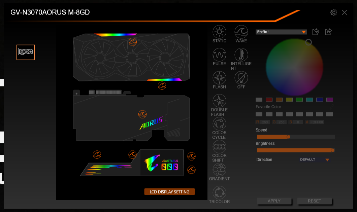Activate the FLASH lighting effect

pos(219,78)
